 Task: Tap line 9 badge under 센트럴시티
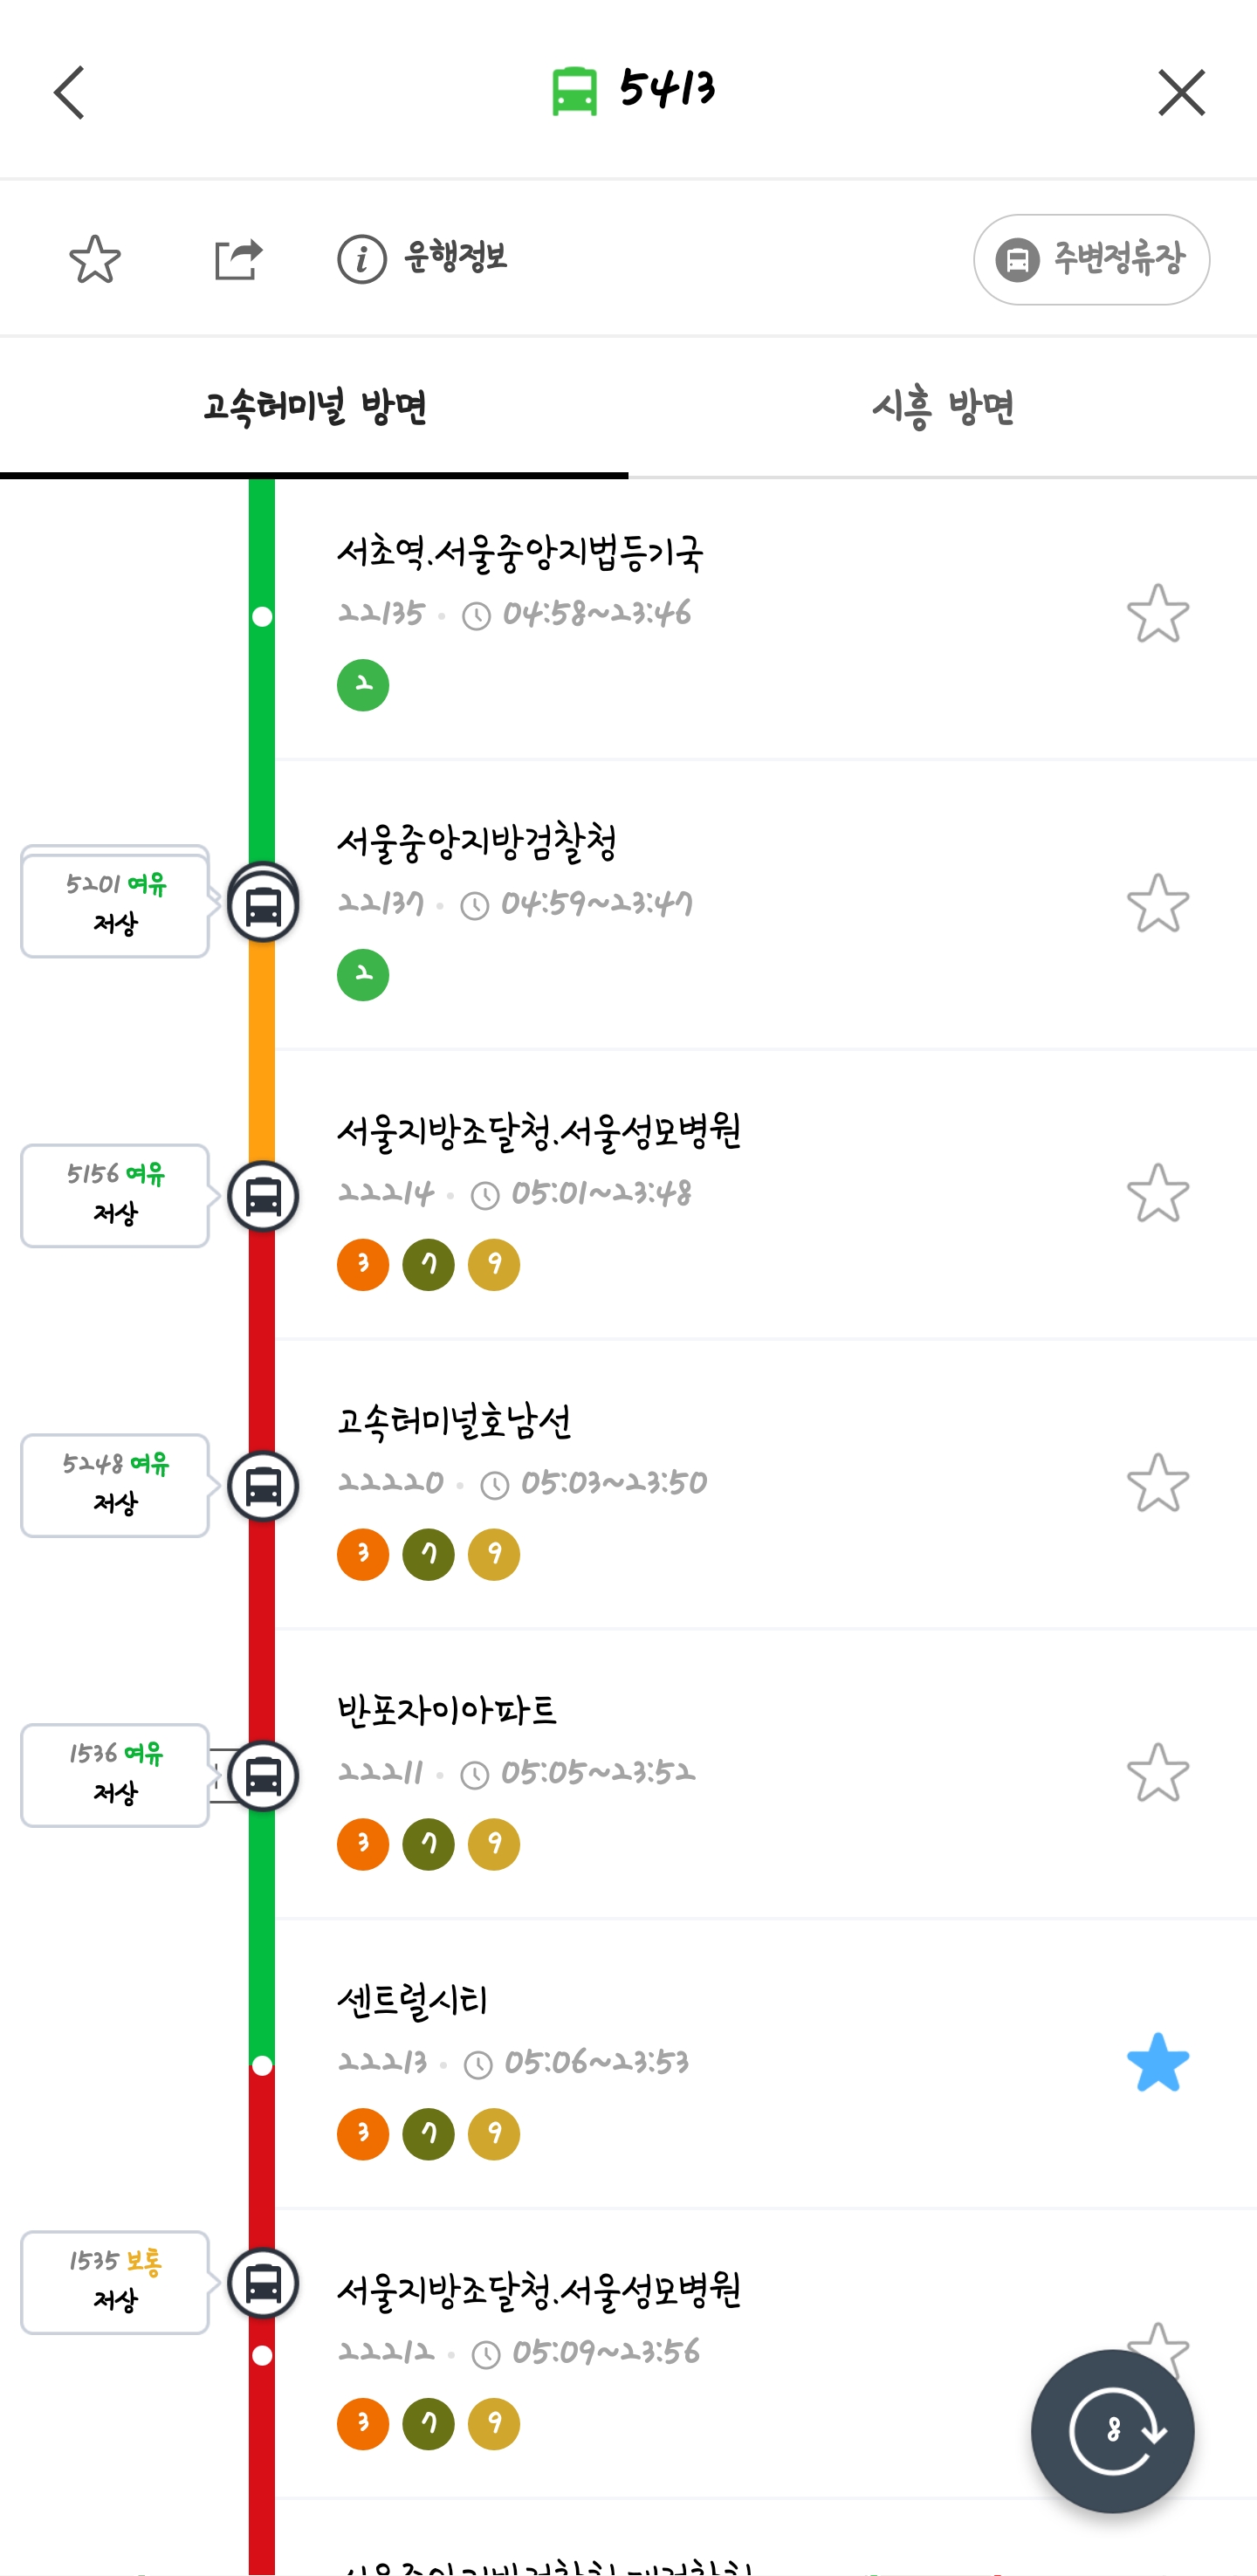click(x=494, y=2134)
